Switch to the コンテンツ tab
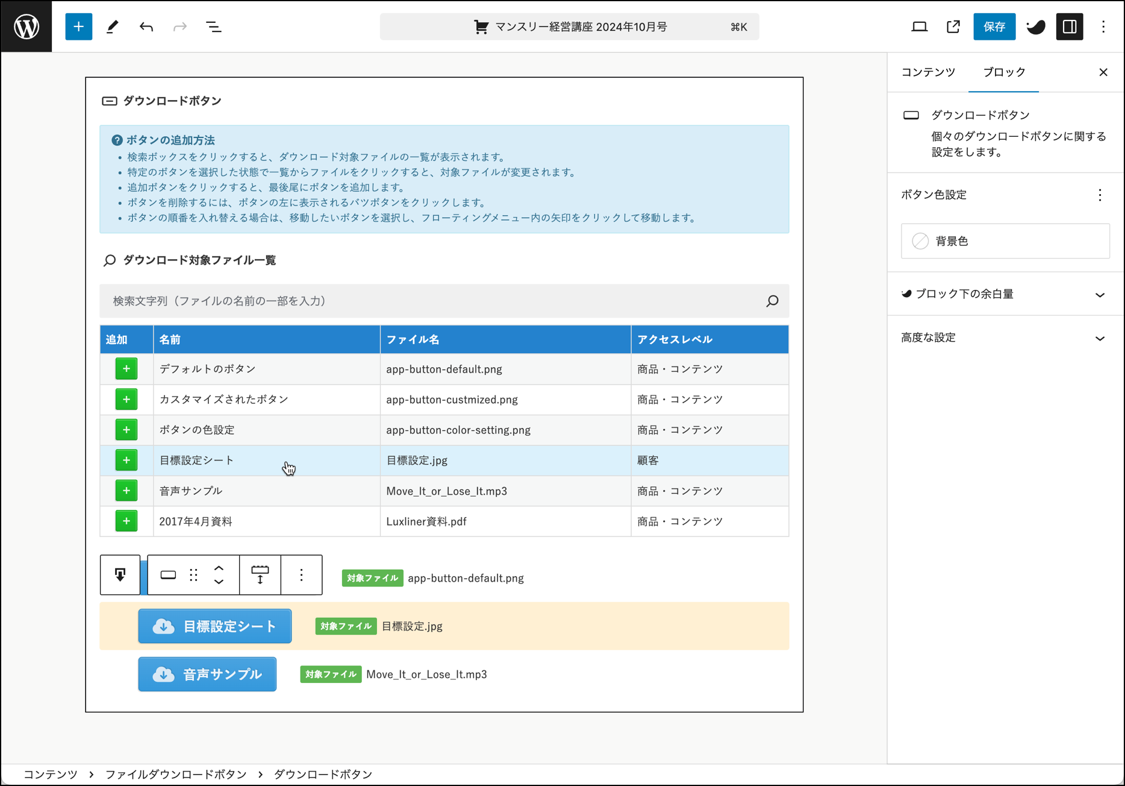The width and height of the screenshot is (1125, 786). click(x=927, y=72)
